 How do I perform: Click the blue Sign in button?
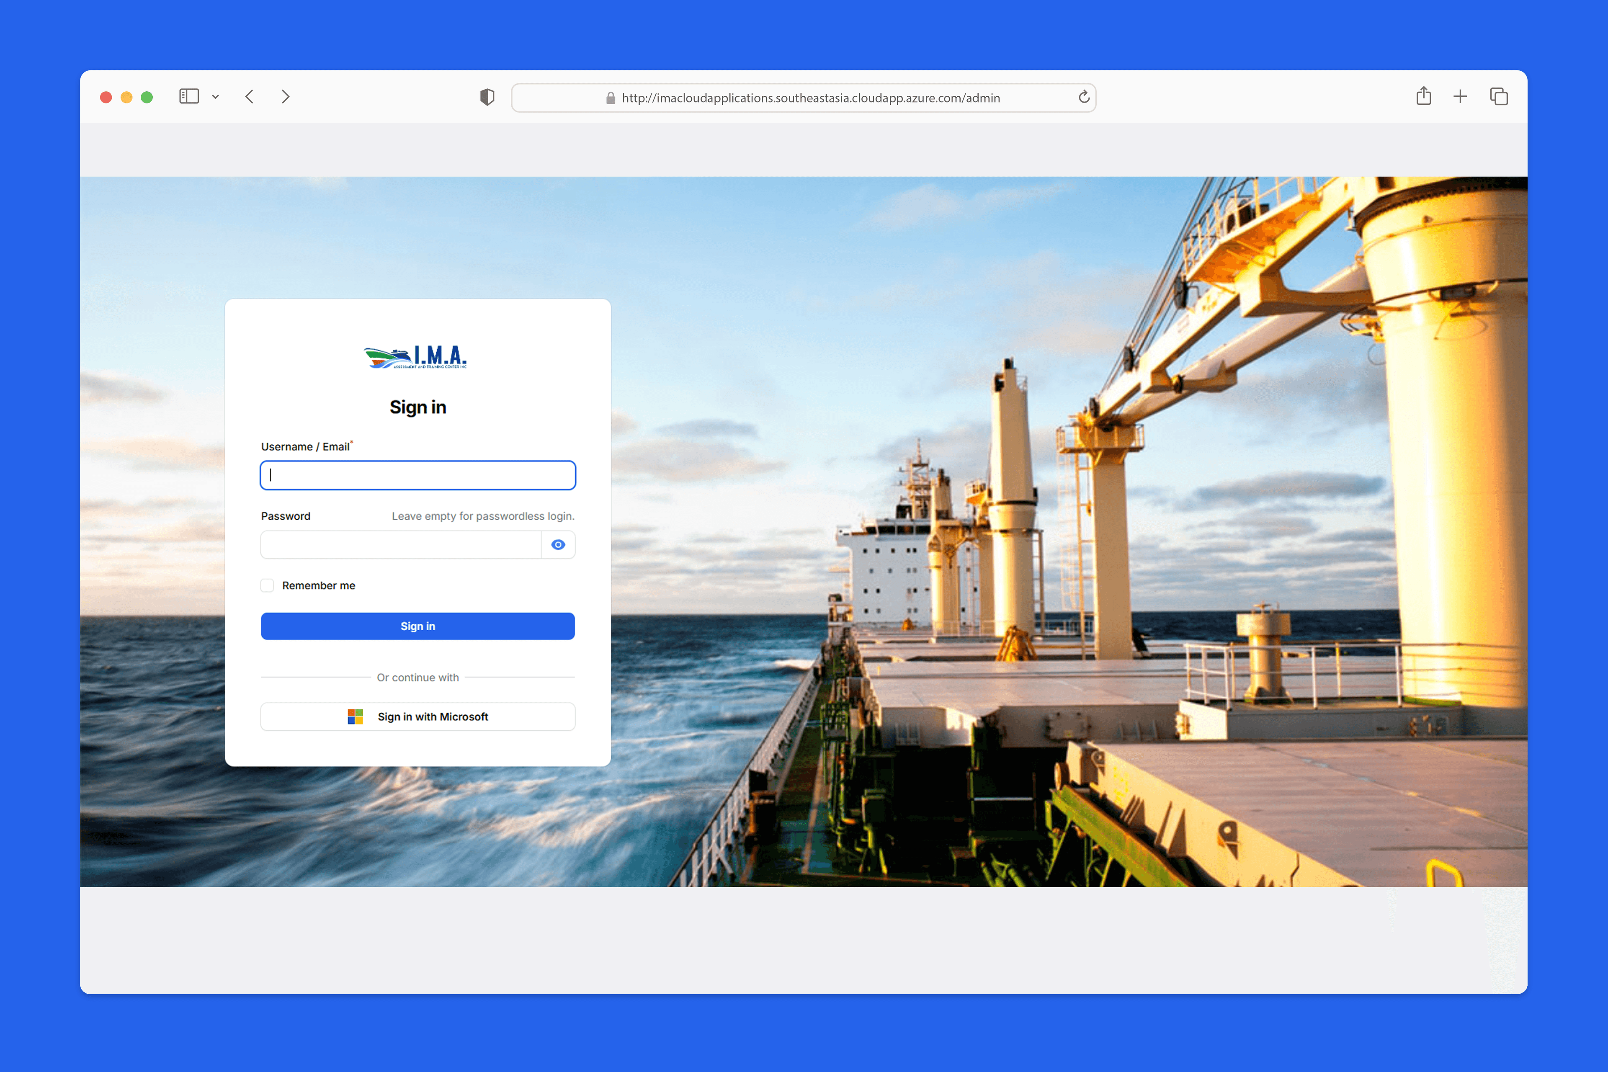click(418, 626)
